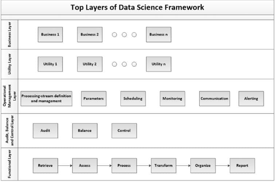Click the Transform step
Viewport: 276px width, 182px height.
point(163,166)
